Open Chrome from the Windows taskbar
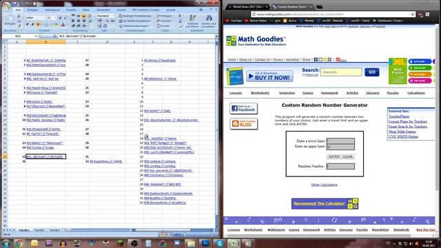Image resolution: width=441 pixels, height=248 pixels. point(19,243)
